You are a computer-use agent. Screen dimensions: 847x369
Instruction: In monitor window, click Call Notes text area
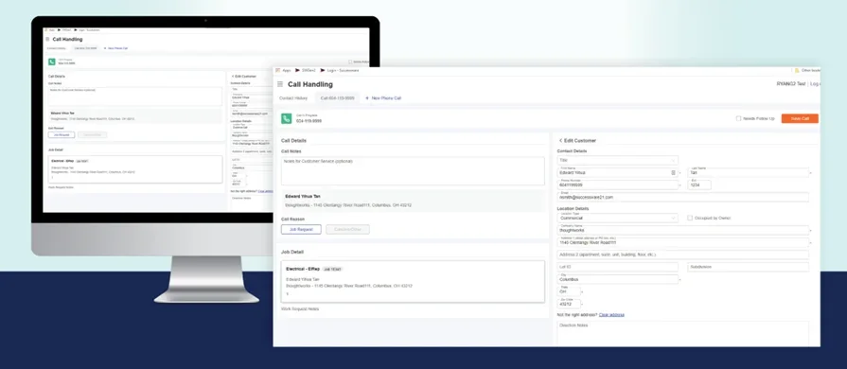pos(135,97)
